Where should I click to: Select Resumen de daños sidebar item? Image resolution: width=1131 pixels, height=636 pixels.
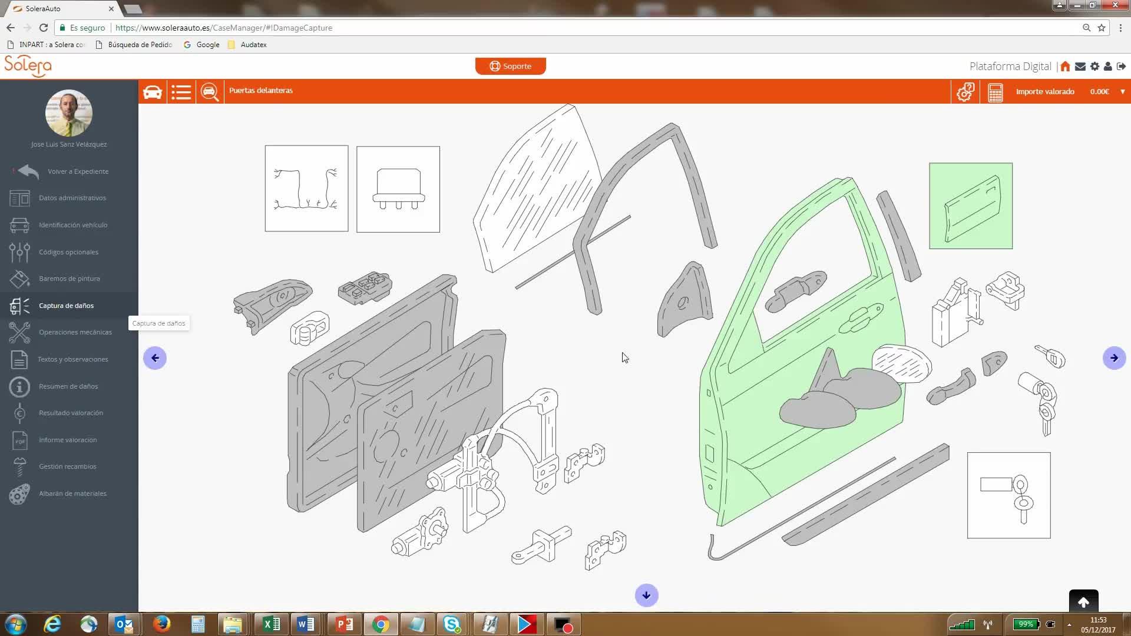coord(68,386)
